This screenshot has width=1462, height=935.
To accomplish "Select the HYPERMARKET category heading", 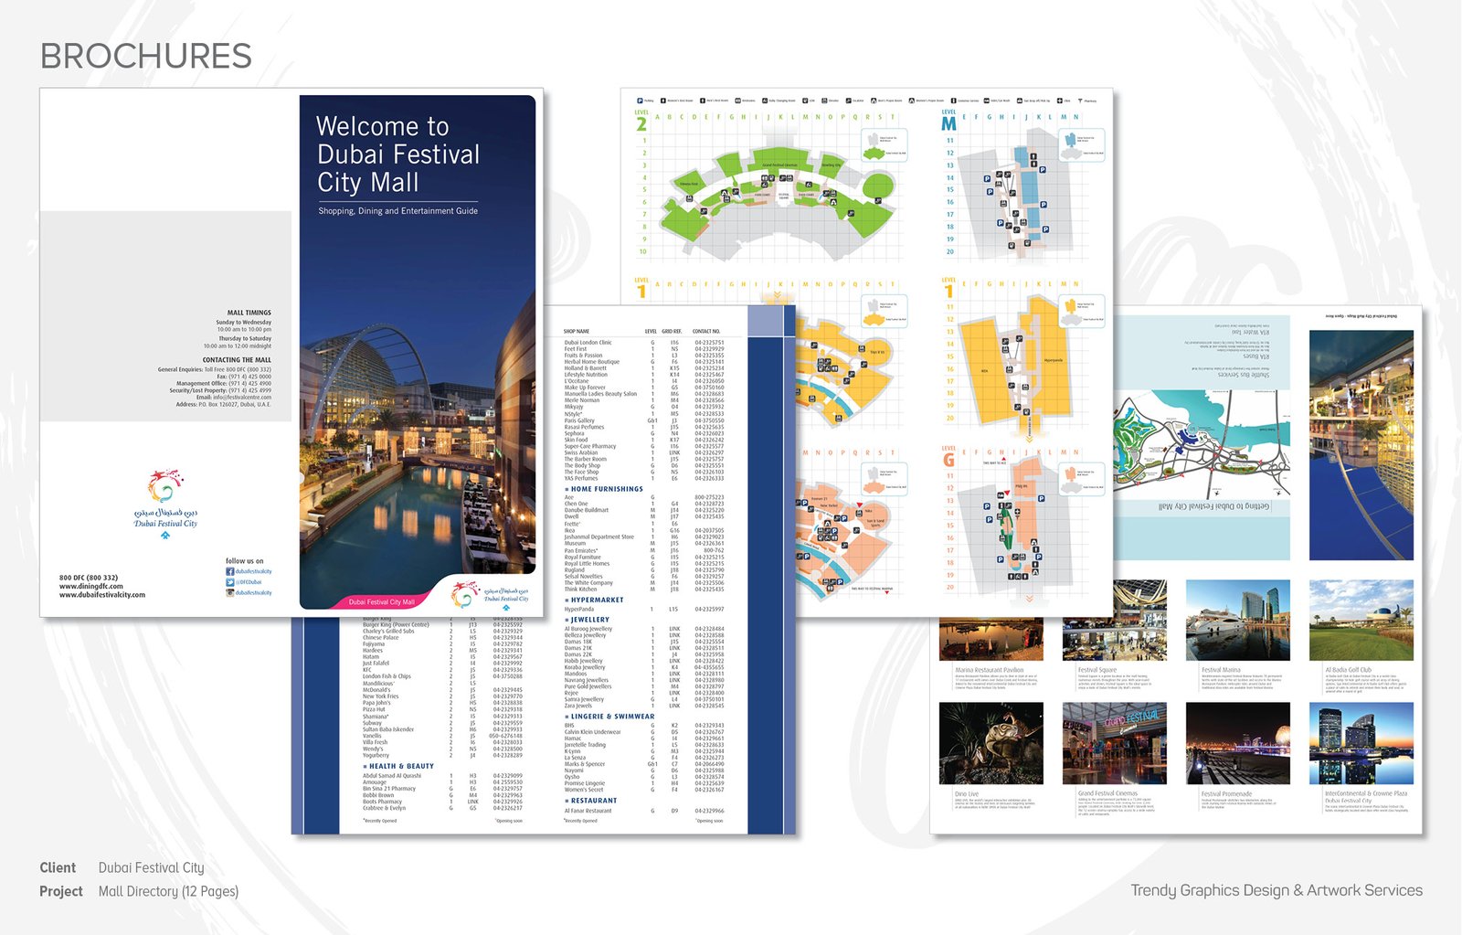I will [x=594, y=600].
